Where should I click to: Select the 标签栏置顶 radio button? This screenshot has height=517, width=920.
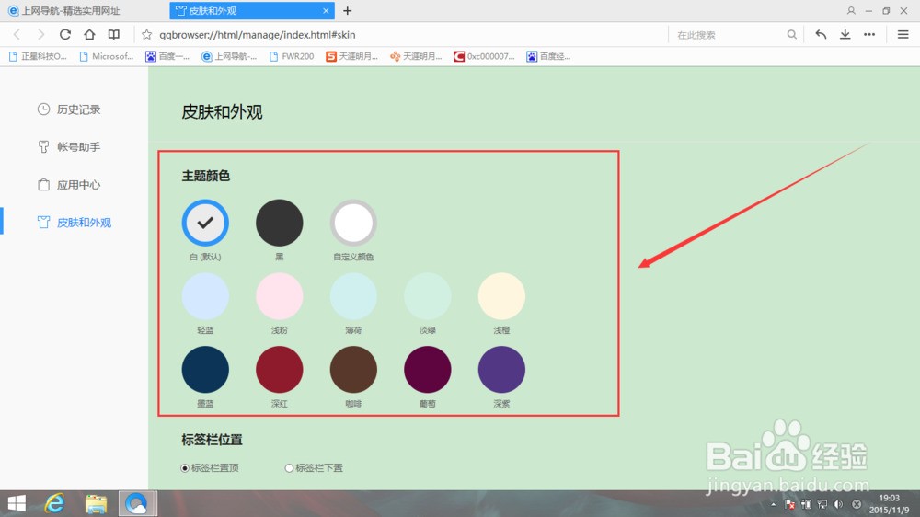(x=185, y=467)
